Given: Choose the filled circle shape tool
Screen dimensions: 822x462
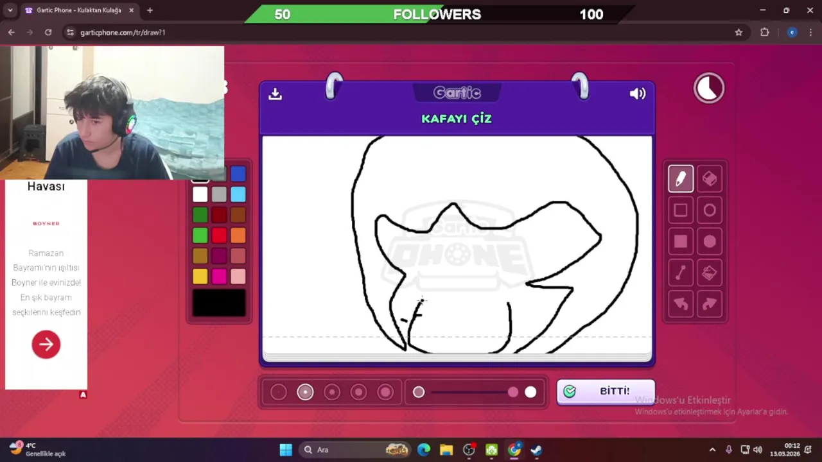Looking at the screenshot, I should point(710,241).
